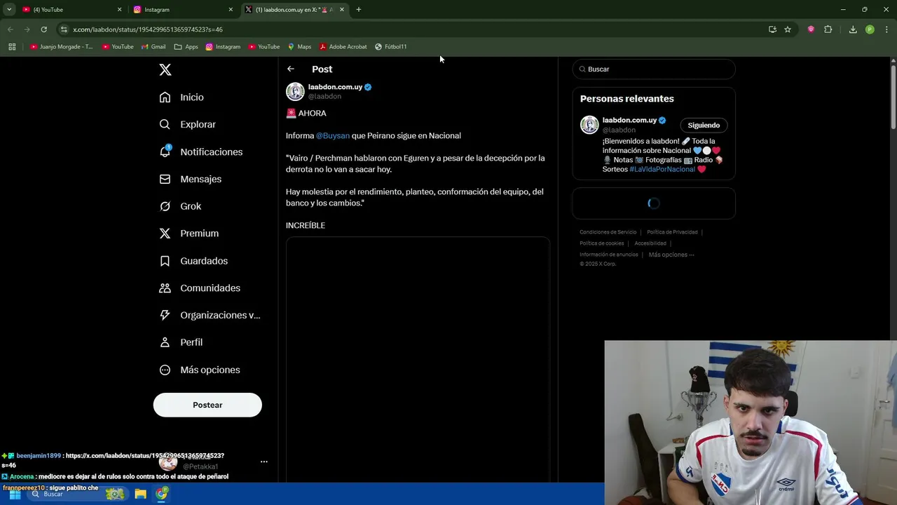Open Información de anuncios link
897x505 pixels.
pos(609,255)
